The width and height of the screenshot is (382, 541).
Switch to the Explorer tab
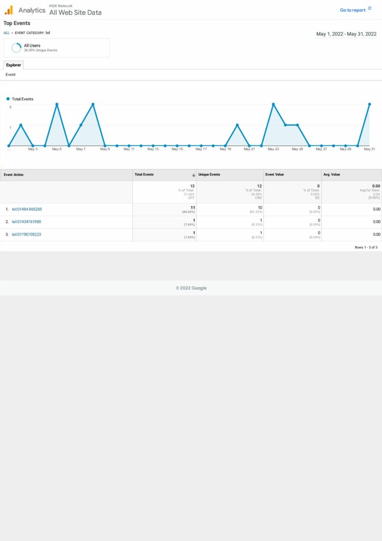[x=14, y=65]
